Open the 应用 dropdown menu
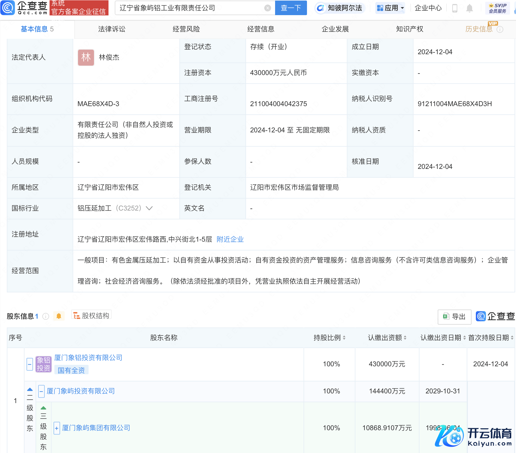Image resolution: width=516 pixels, height=453 pixels. tap(390, 8)
